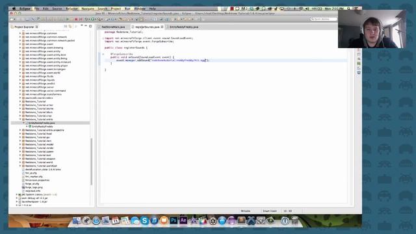
Task: Collapse the onSound method fold marker
Action: (103, 54)
